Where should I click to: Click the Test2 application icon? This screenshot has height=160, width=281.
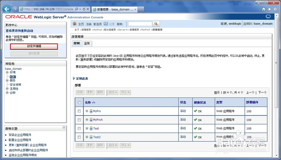(91, 137)
